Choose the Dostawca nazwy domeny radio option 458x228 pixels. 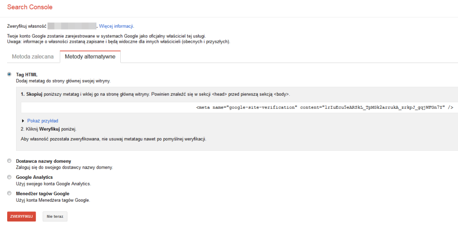9,161
